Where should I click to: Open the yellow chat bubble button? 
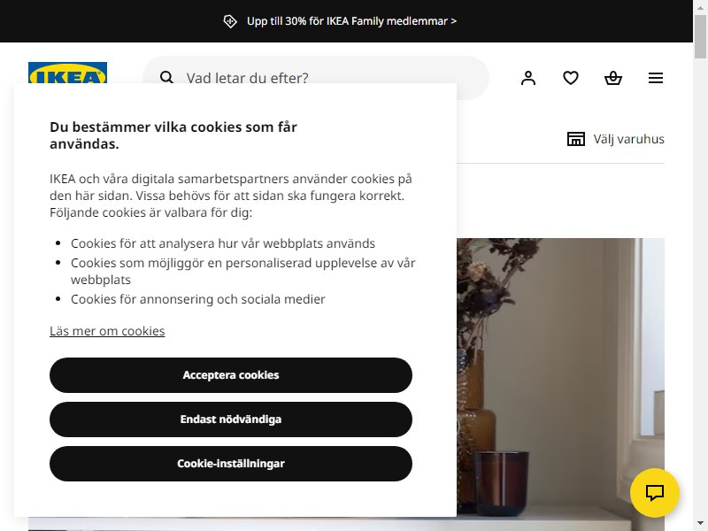654,493
